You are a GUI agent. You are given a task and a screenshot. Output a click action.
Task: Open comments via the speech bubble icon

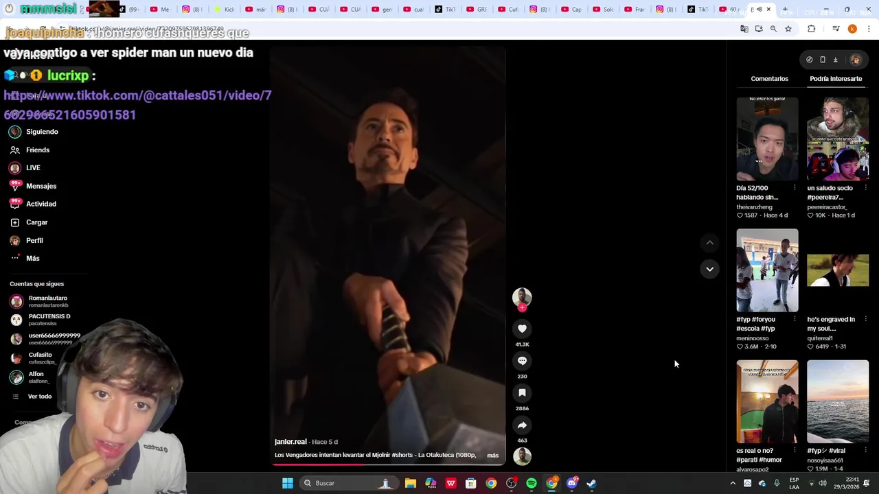(x=522, y=361)
